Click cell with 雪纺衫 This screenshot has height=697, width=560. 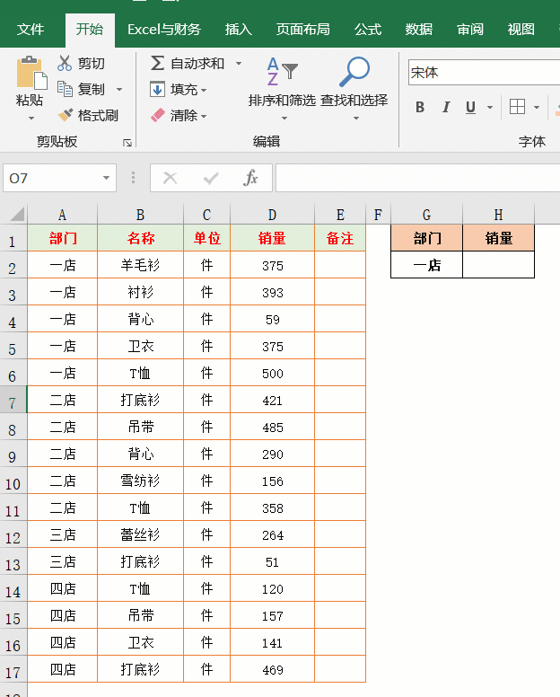[140, 481]
